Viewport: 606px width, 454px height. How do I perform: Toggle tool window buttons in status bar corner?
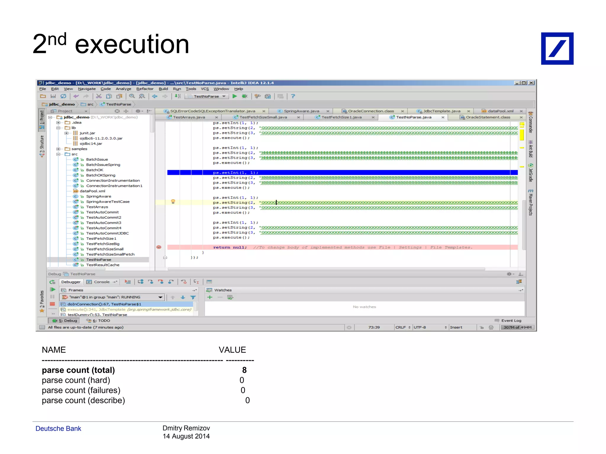tap(42, 327)
